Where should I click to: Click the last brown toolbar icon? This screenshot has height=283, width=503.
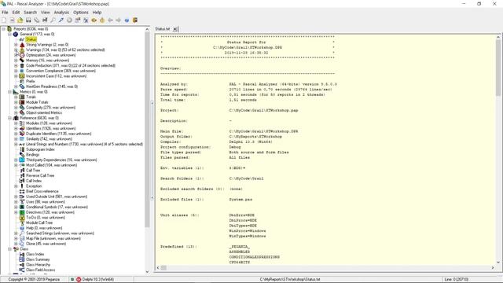click(x=135, y=20)
